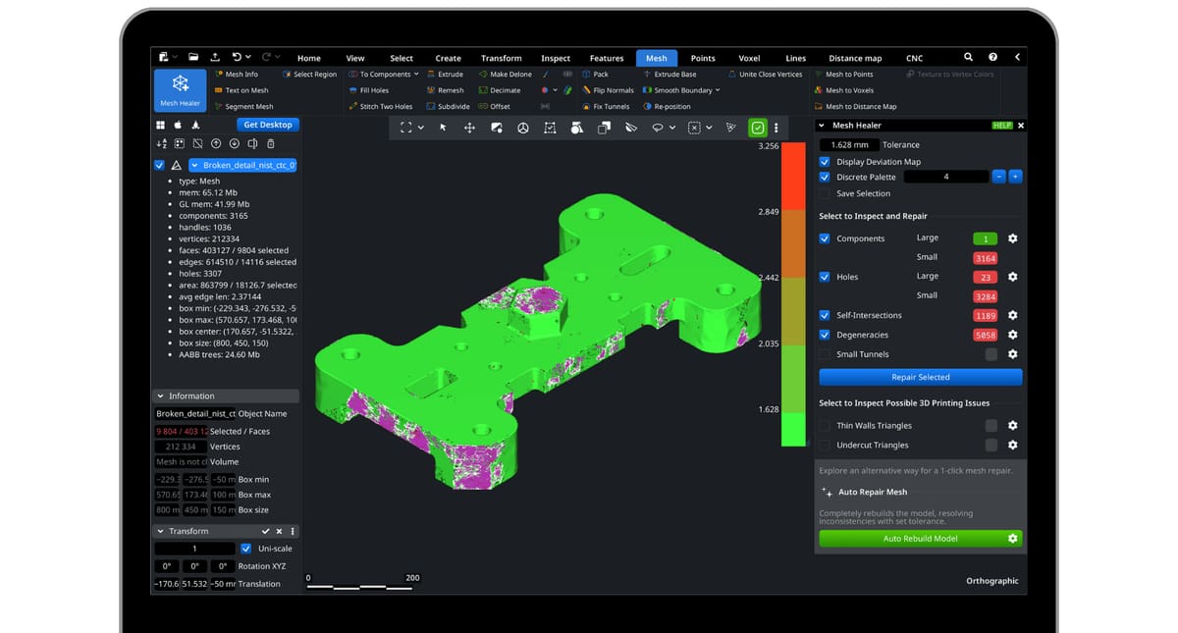Image resolution: width=1178 pixels, height=633 pixels.
Task: Click the Apple logo download icon
Action: 178,125
